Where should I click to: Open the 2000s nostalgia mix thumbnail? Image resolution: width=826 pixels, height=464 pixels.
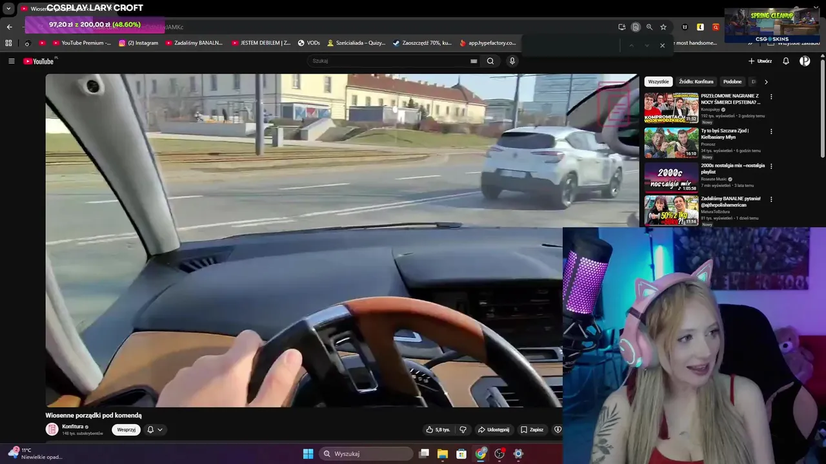pos(671,177)
